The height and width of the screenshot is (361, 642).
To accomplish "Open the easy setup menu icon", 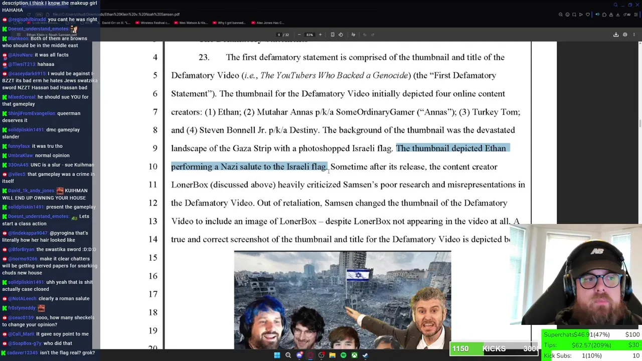I will (636, 15).
